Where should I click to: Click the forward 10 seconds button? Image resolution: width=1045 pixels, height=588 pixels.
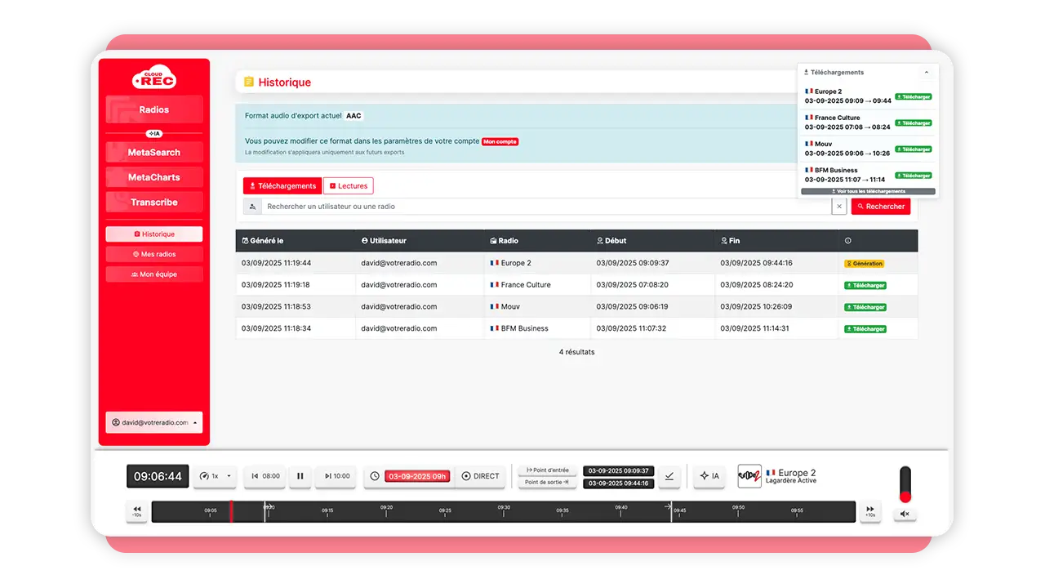(x=870, y=511)
